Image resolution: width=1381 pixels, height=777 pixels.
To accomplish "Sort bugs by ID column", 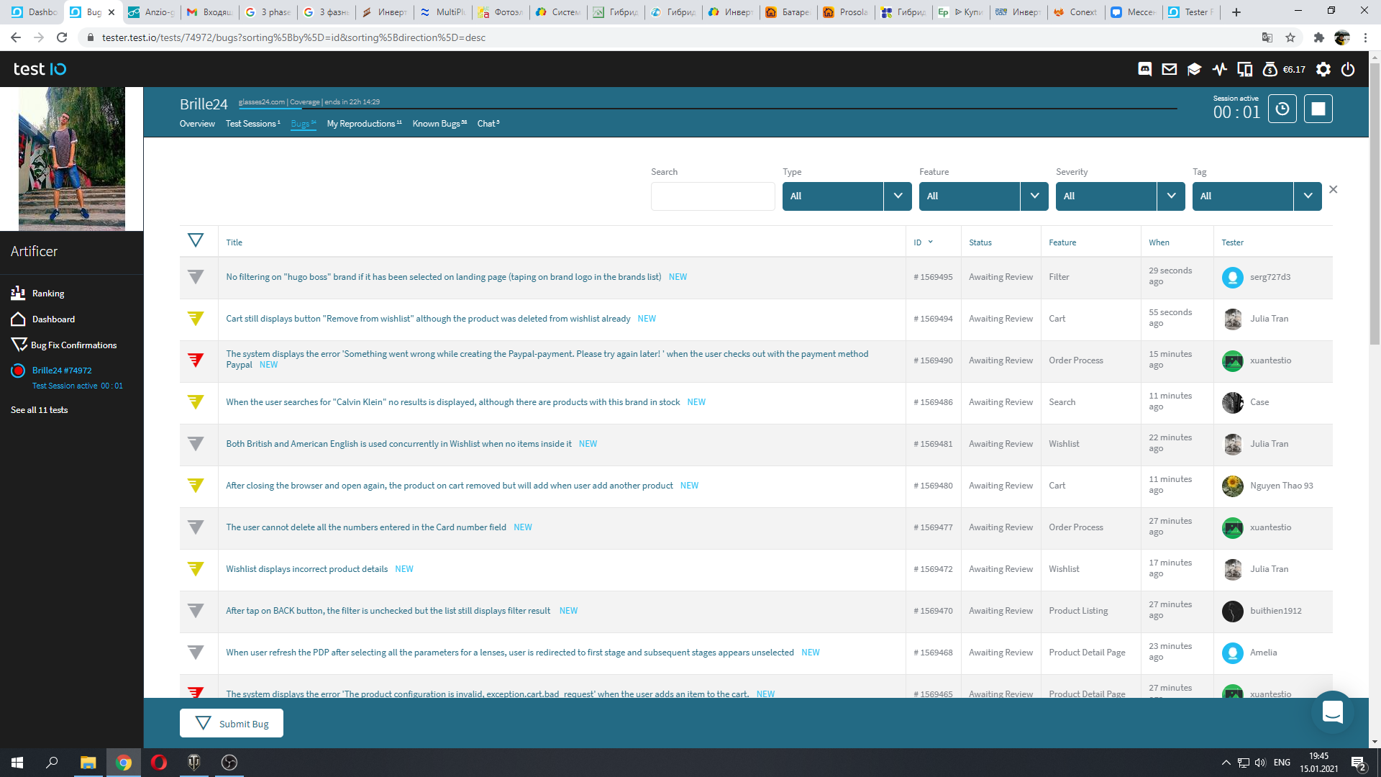I will point(923,242).
